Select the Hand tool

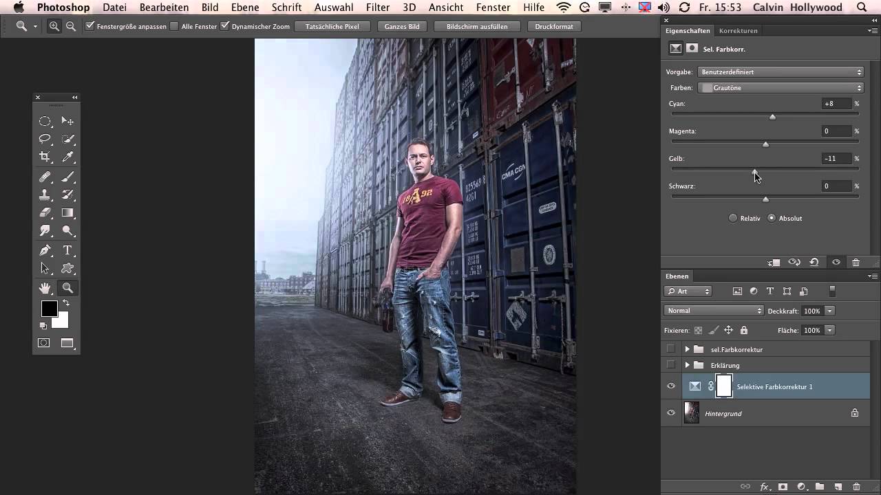tap(45, 288)
